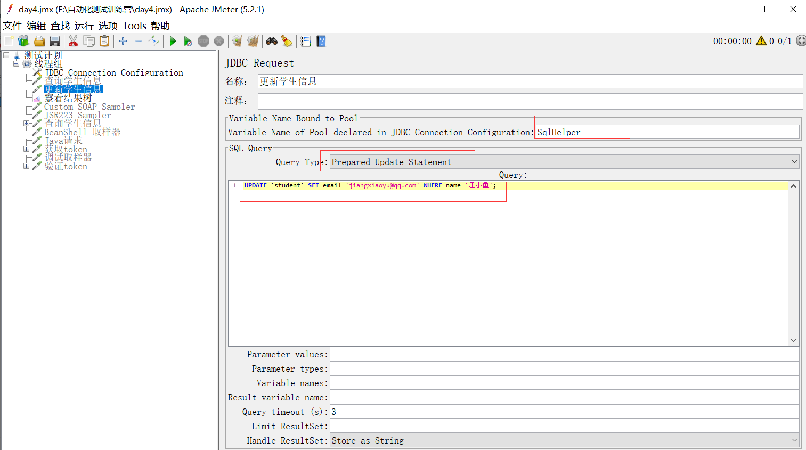Click the 00:00:00 elapsed timer
The width and height of the screenshot is (806, 450).
pyautogui.click(x=732, y=41)
